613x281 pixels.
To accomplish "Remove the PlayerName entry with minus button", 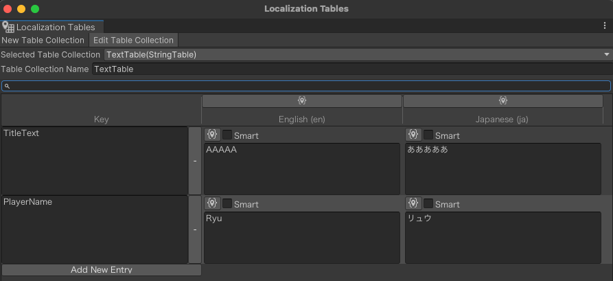I will coord(195,229).
